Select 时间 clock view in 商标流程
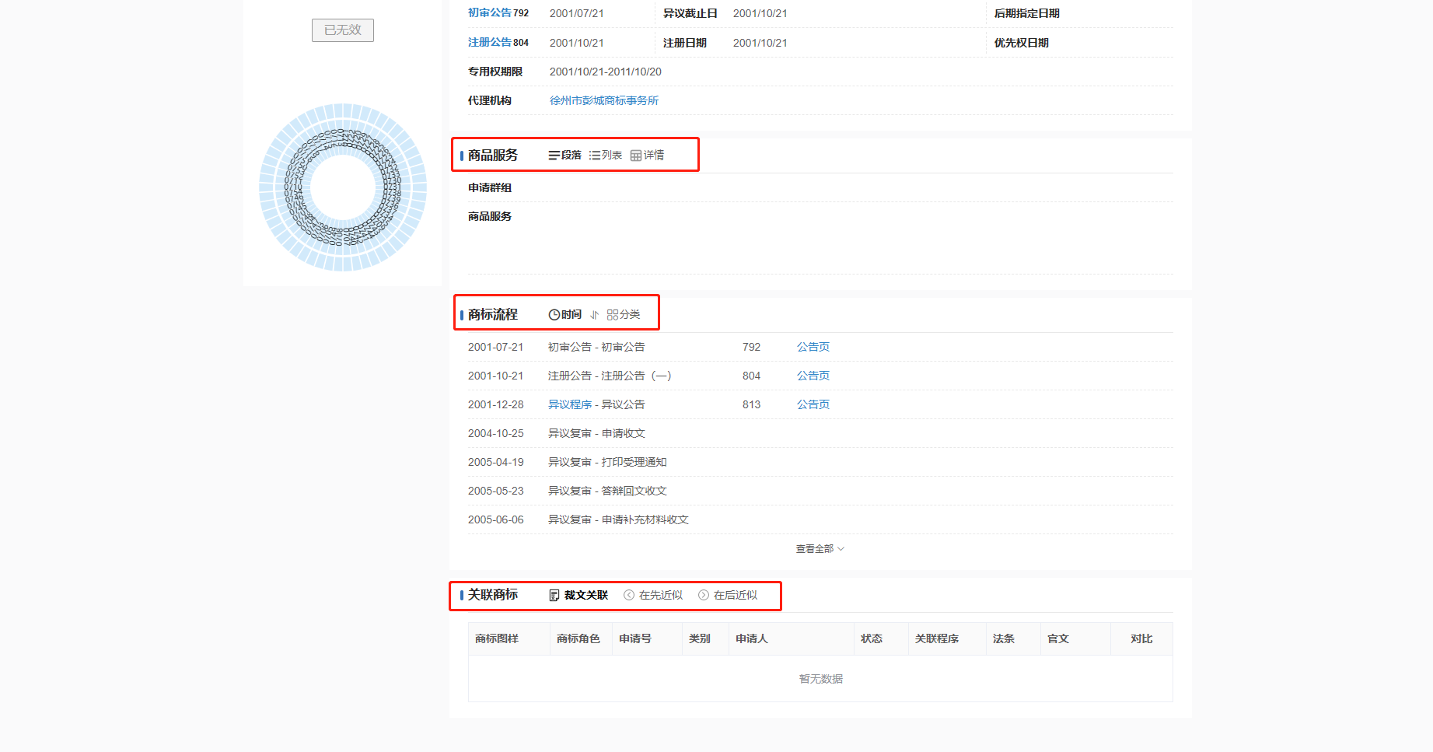1433x752 pixels. 565,315
